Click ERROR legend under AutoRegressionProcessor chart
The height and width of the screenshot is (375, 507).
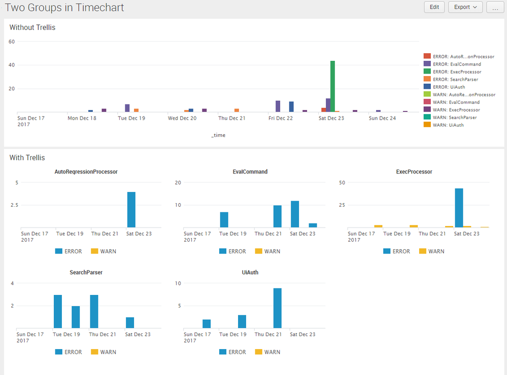[67, 251]
